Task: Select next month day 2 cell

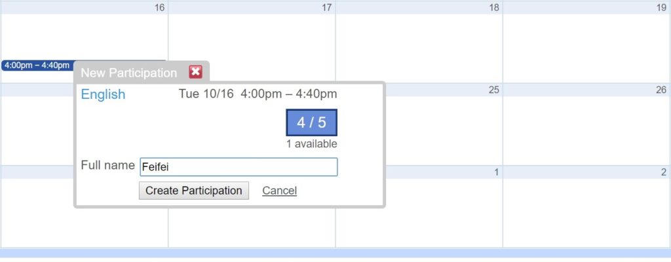Action: (586, 206)
